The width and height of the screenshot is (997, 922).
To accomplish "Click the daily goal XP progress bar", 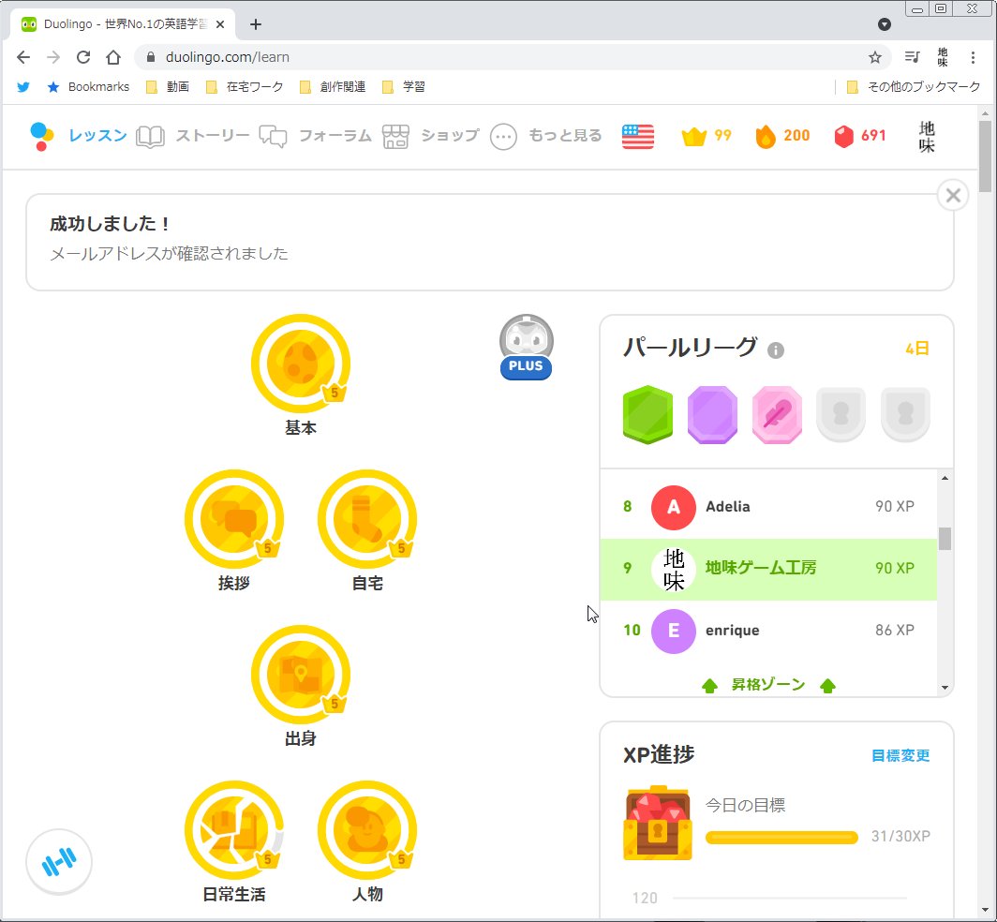I will [x=781, y=837].
